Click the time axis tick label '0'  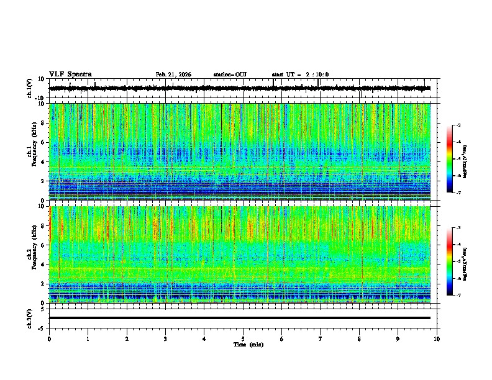(x=49, y=339)
